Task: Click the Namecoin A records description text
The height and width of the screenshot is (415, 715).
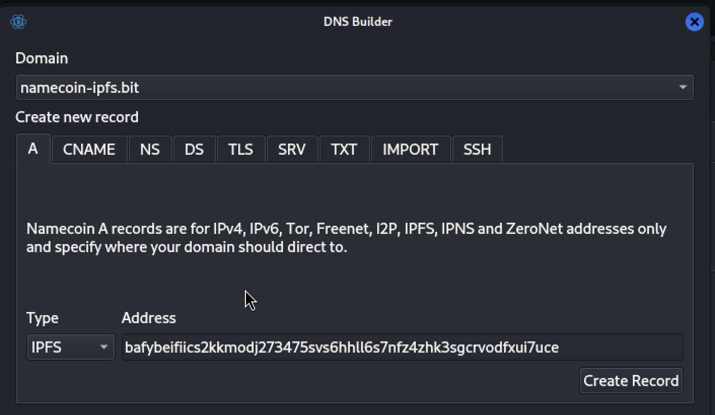Action: click(346, 238)
